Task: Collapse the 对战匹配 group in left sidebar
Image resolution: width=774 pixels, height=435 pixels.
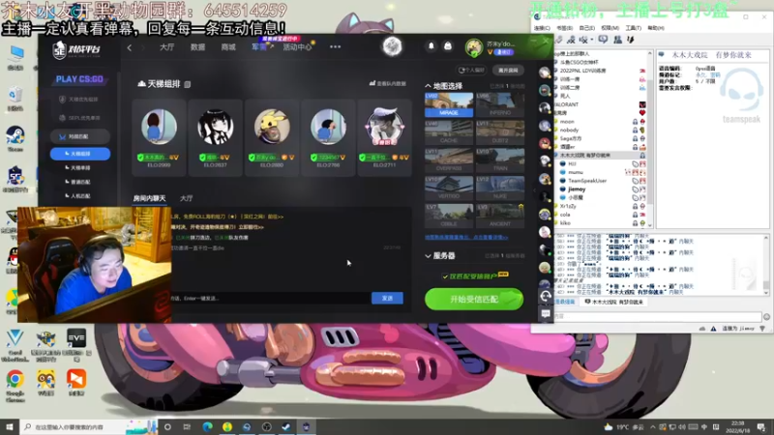Action: click(x=79, y=136)
